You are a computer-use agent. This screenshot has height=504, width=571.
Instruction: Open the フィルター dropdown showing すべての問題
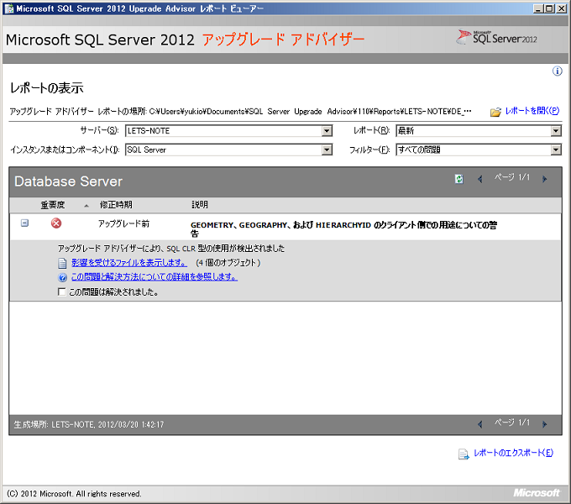555,150
